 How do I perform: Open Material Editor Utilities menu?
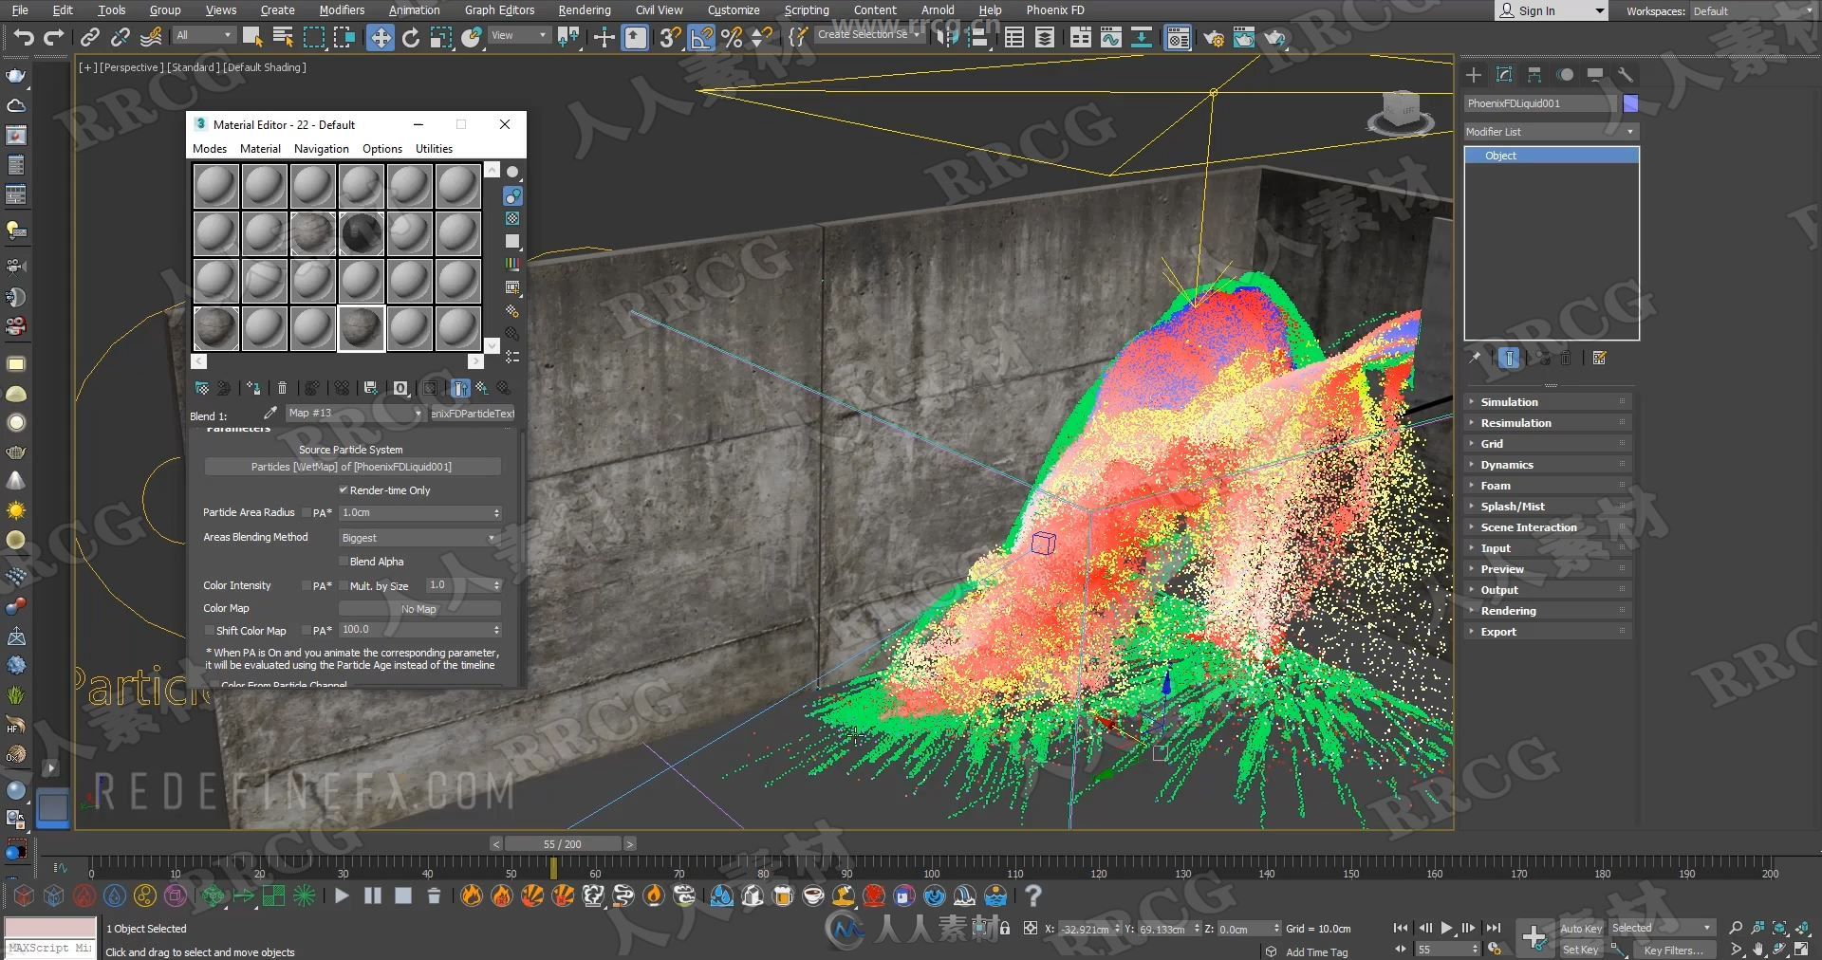(x=434, y=149)
